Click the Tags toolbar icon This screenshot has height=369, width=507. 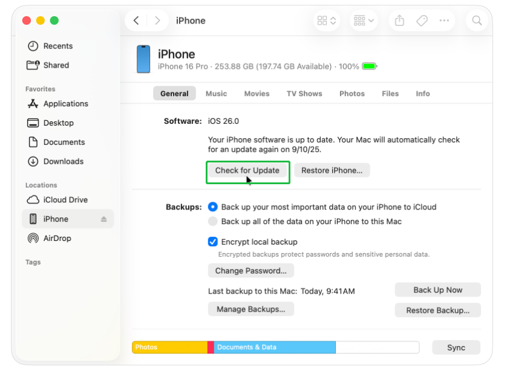point(422,21)
